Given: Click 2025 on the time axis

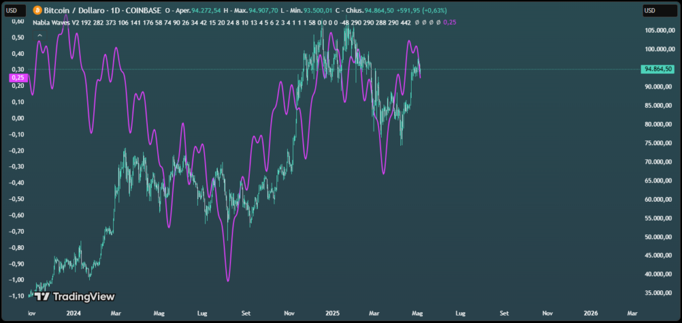Looking at the screenshot, I should [x=333, y=312].
